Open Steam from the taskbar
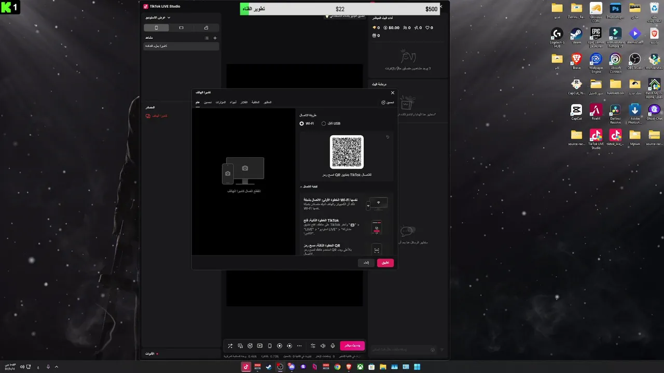This screenshot has height=373, width=664. (x=269, y=367)
